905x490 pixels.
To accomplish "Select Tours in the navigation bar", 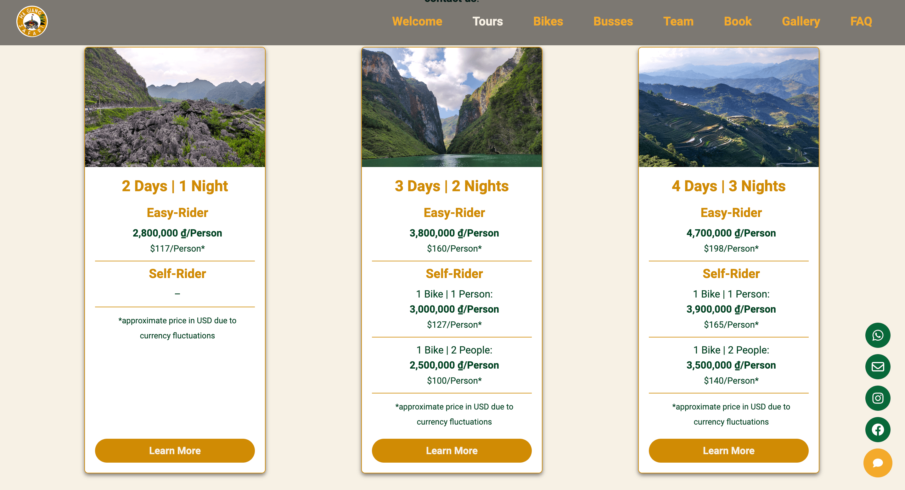I will point(487,21).
